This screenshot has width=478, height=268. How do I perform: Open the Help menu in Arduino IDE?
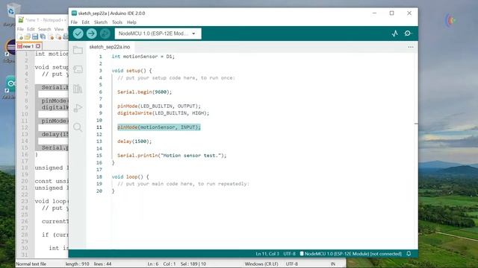(x=131, y=22)
